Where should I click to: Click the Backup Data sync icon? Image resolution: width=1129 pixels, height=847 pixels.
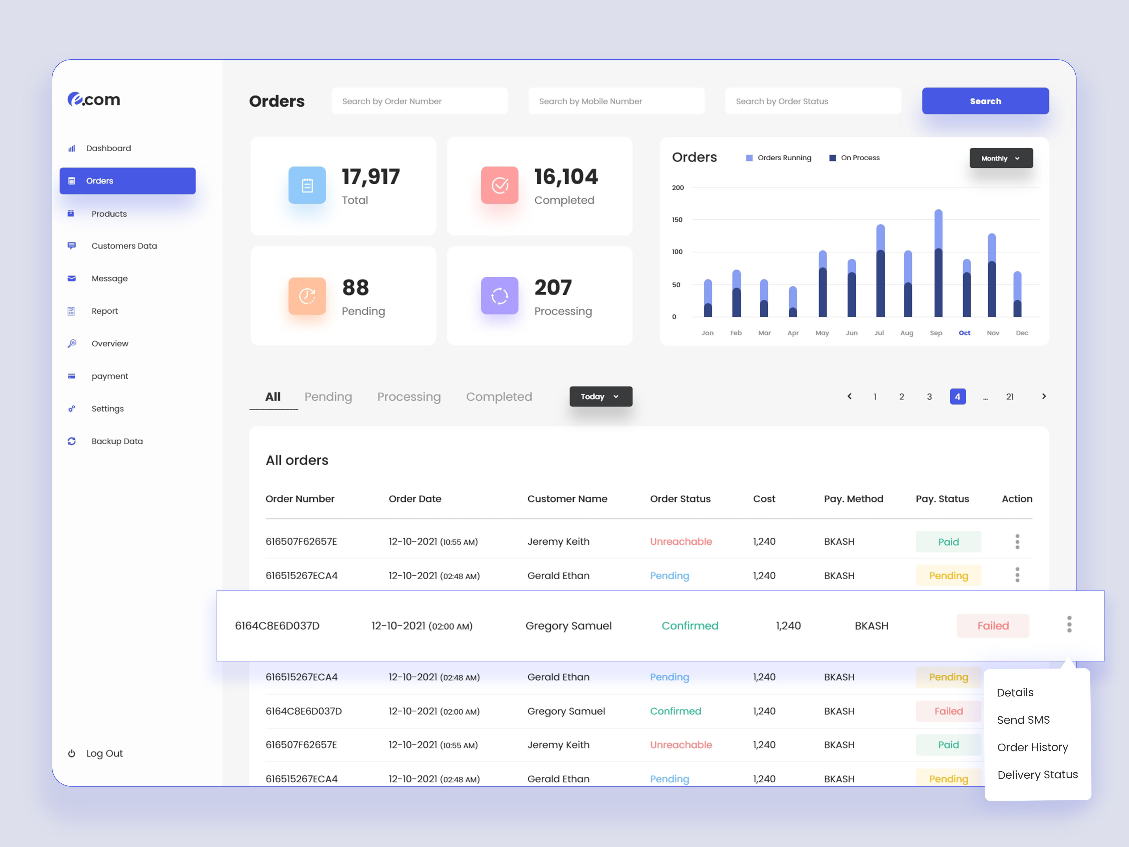click(x=71, y=441)
